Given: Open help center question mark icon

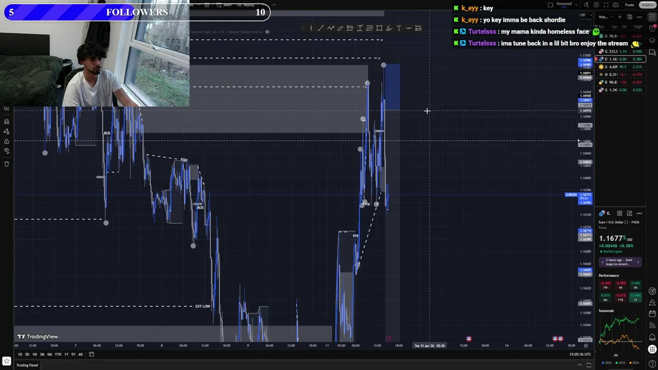Looking at the screenshot, I should [x=652, y=364].
